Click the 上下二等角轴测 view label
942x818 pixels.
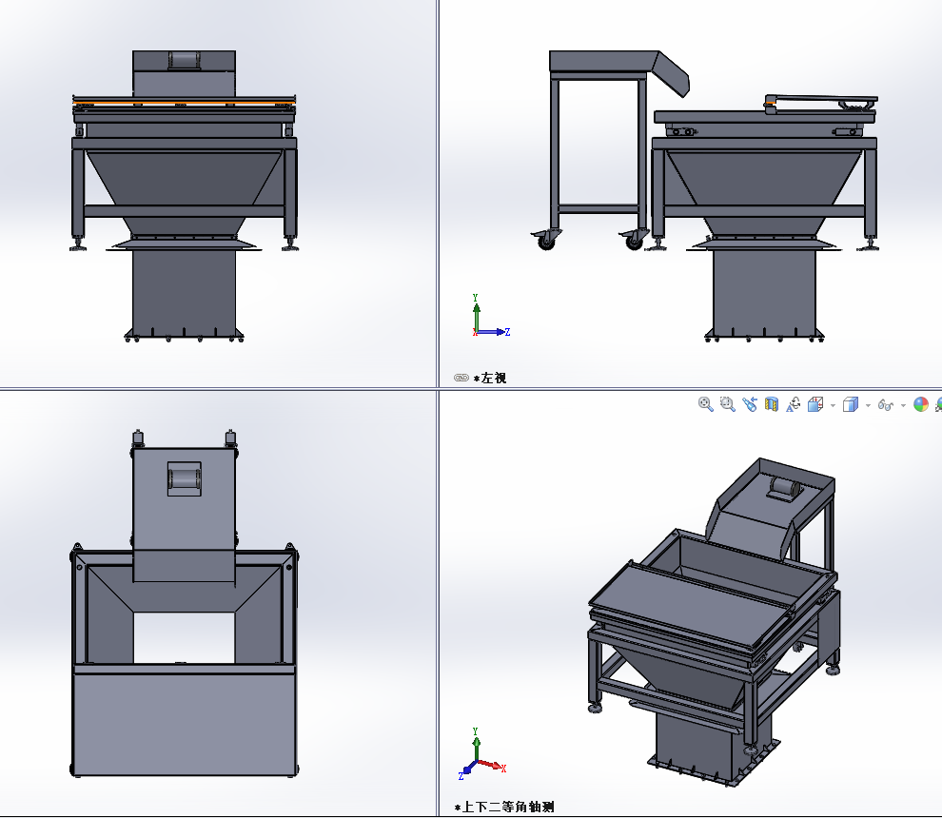507,807
